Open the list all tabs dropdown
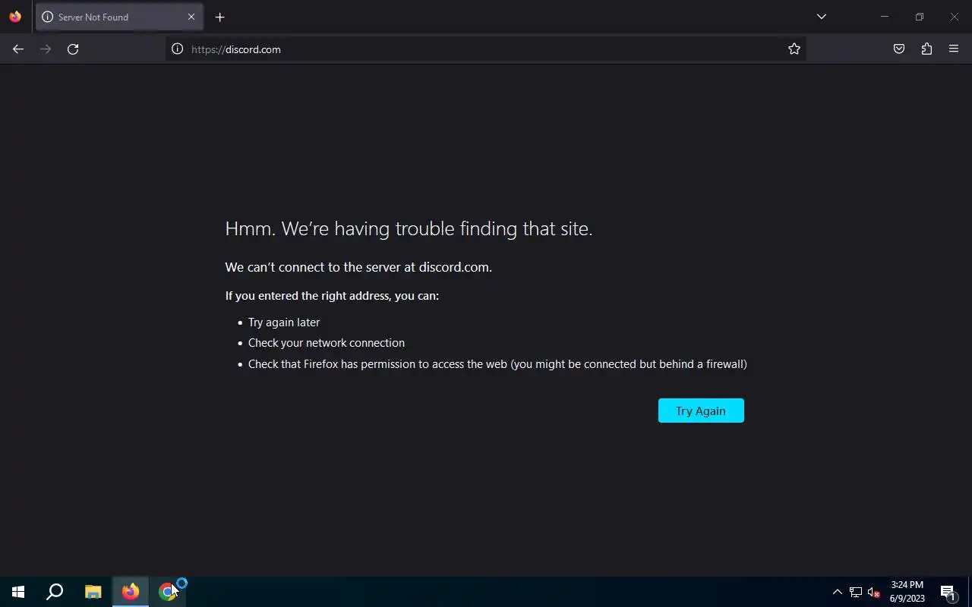The height and width of the screenshot is (607, 972). click(x=821, y=17)
